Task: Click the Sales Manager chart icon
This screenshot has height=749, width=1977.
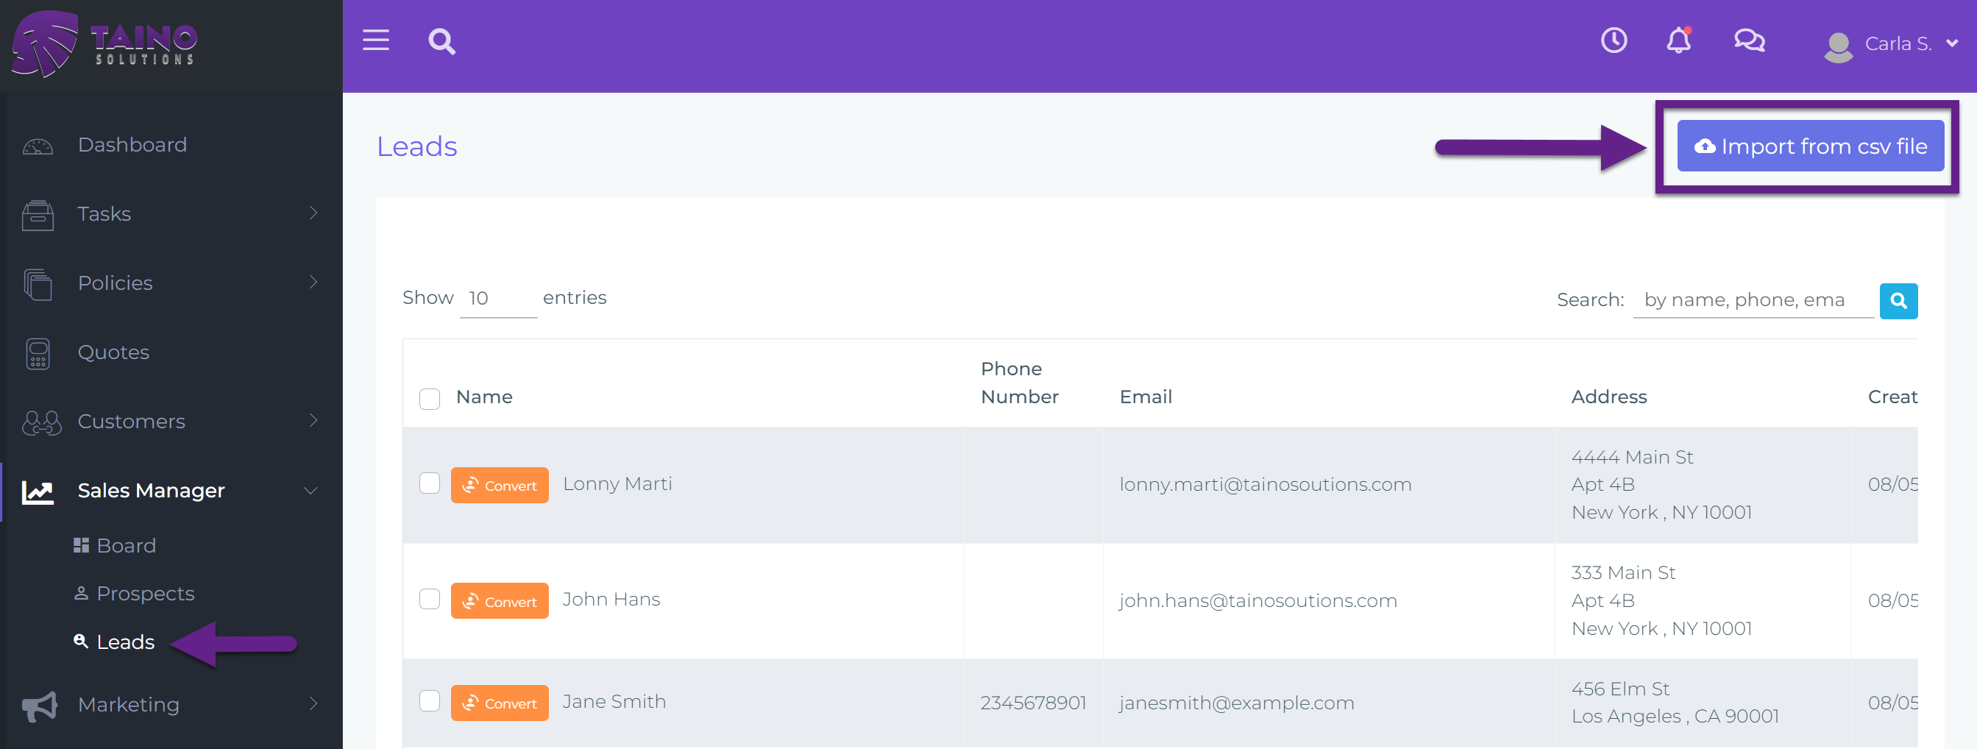Action: coord(38,491)
